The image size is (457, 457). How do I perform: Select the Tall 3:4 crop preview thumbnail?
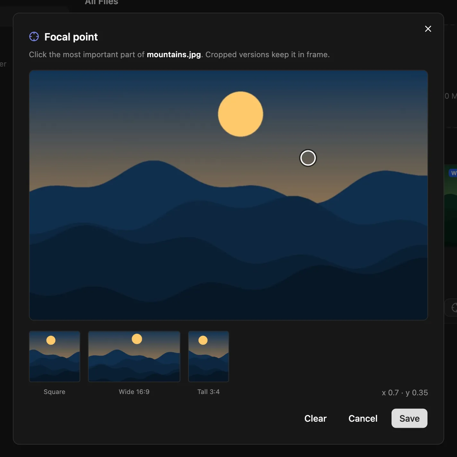(x=209, y=356)
